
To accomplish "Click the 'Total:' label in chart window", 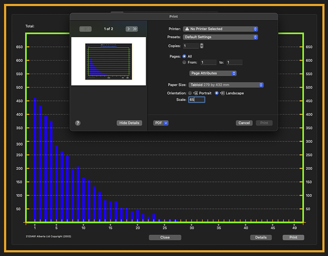I will [30, 26].
